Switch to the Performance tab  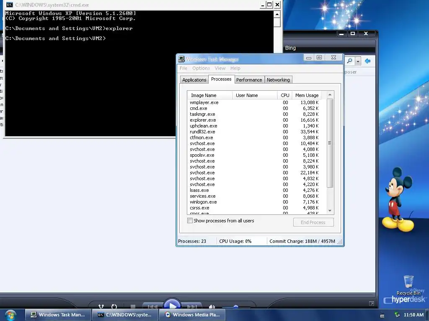coord(249,80)
